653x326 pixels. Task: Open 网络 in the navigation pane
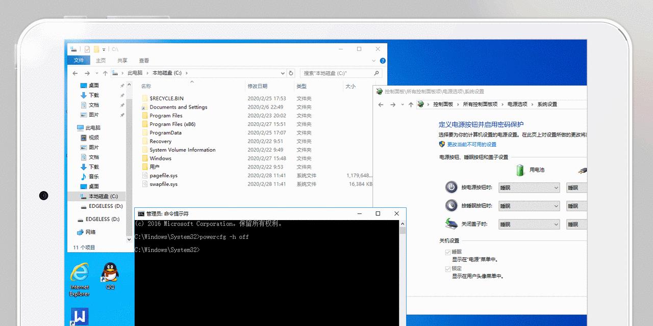point(90,232)
